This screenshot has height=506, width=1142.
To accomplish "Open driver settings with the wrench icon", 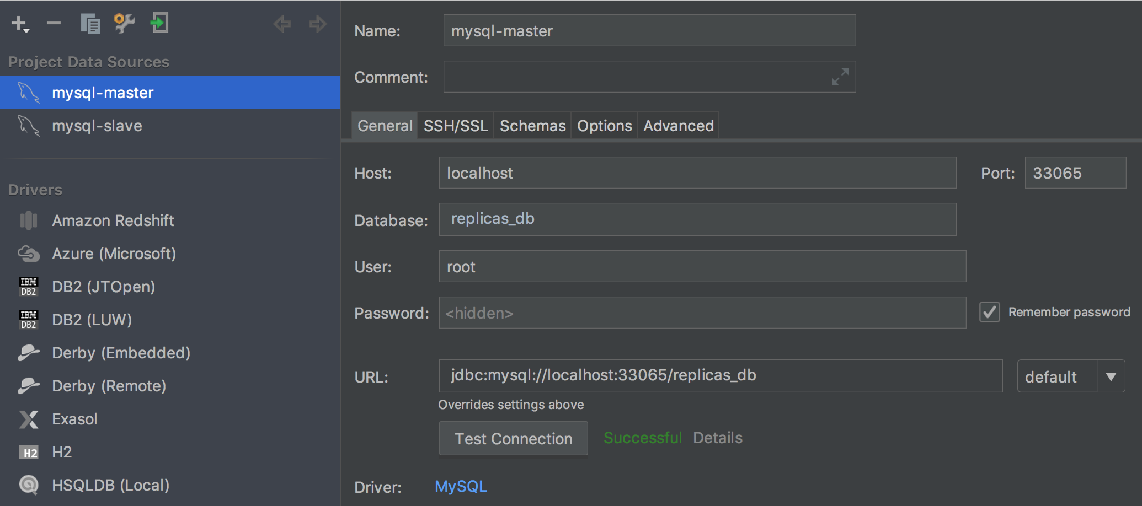I will pos(124,23).
